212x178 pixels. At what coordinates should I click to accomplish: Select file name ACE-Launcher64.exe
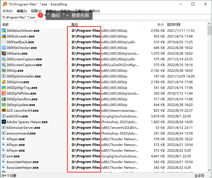(x=23, y=110)
